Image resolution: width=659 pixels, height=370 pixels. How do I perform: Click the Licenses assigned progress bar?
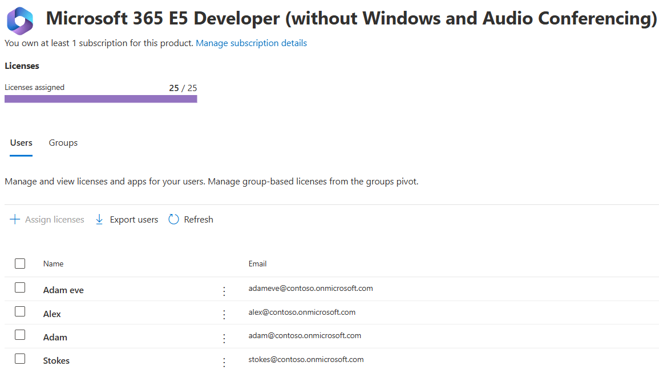(100, 98)
